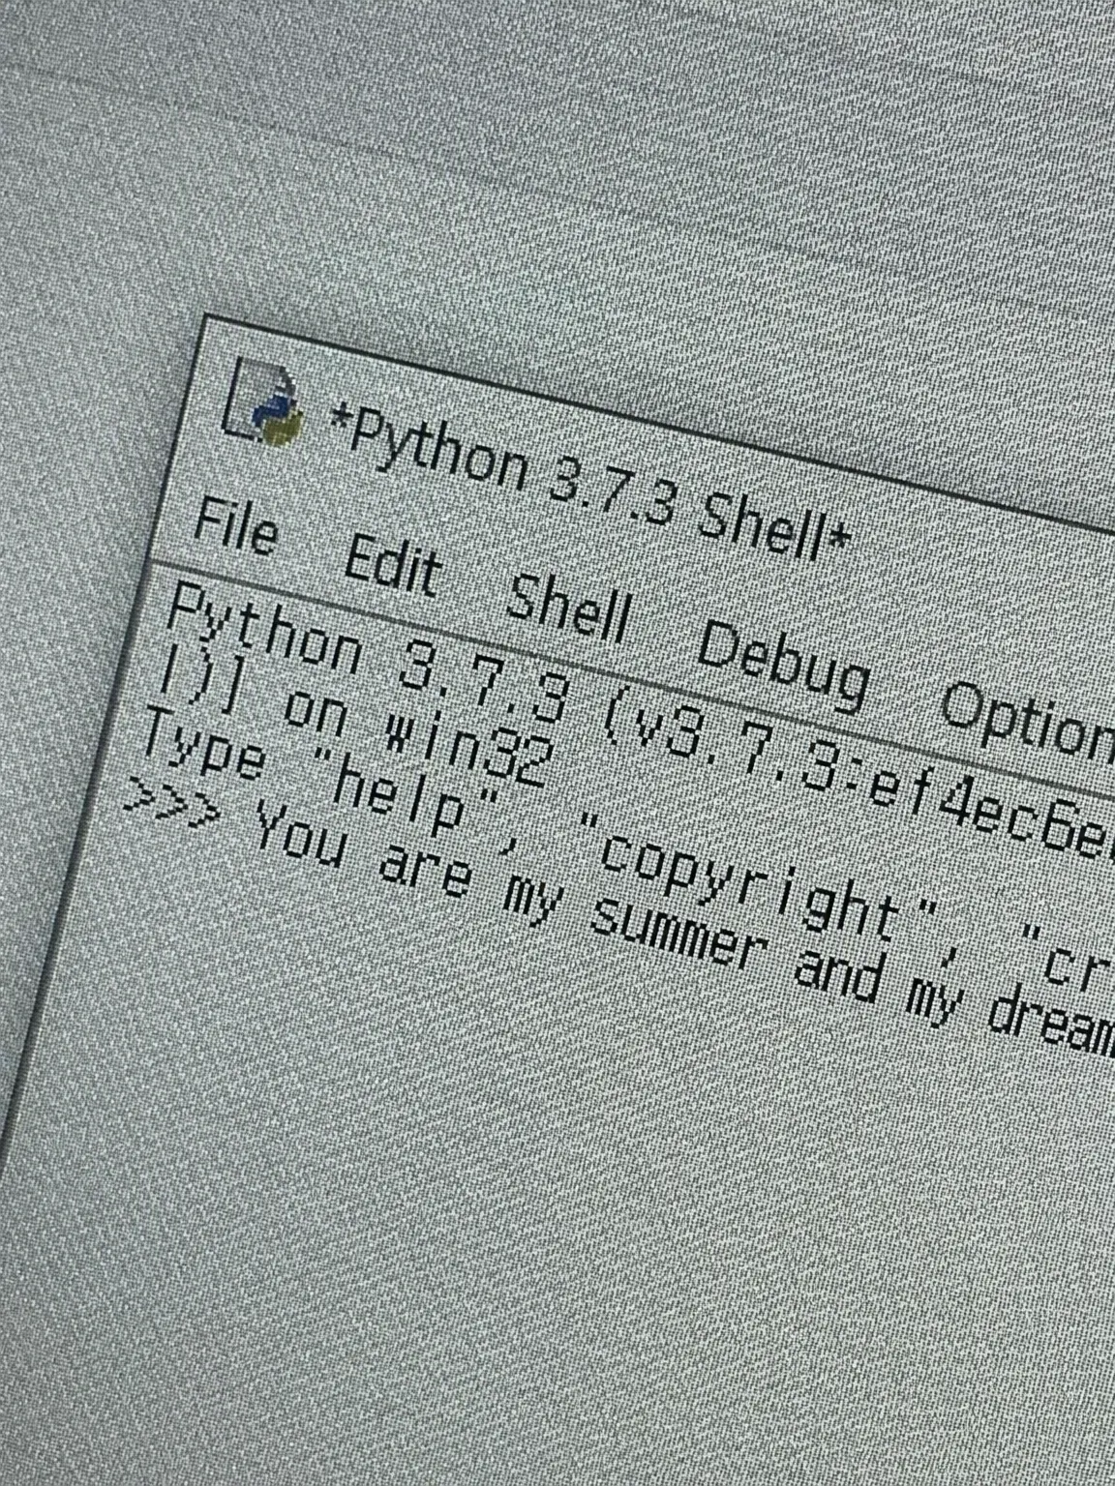Viewport: 1115px width, 1486px height.
Task: Open the File menu
Action: coord(236,527)
